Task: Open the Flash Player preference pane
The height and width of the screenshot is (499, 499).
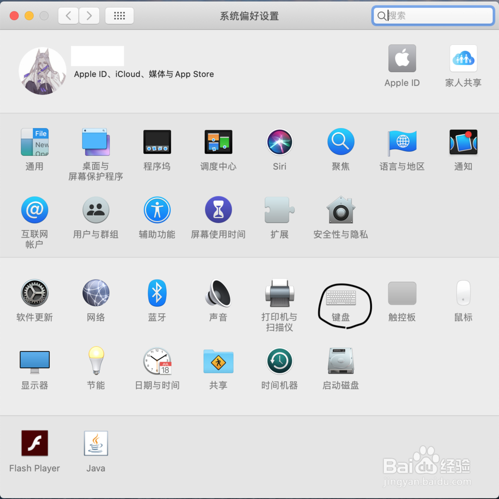Action: coord(34,443)
